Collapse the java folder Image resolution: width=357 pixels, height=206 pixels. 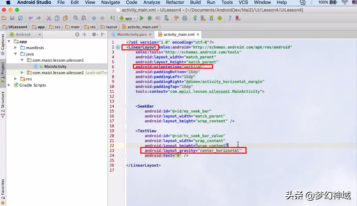click(15, 54)
